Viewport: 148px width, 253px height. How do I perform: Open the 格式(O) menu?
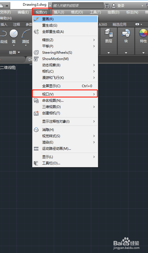pyautogui.click(x=77, y=12)
